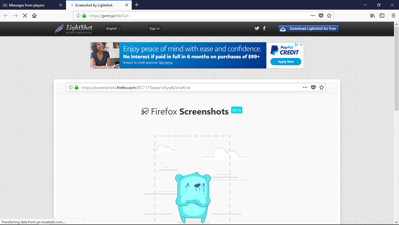Open page actions three-dot menu
The width and height of the screenshot is (399, 225).
point(313,16)
